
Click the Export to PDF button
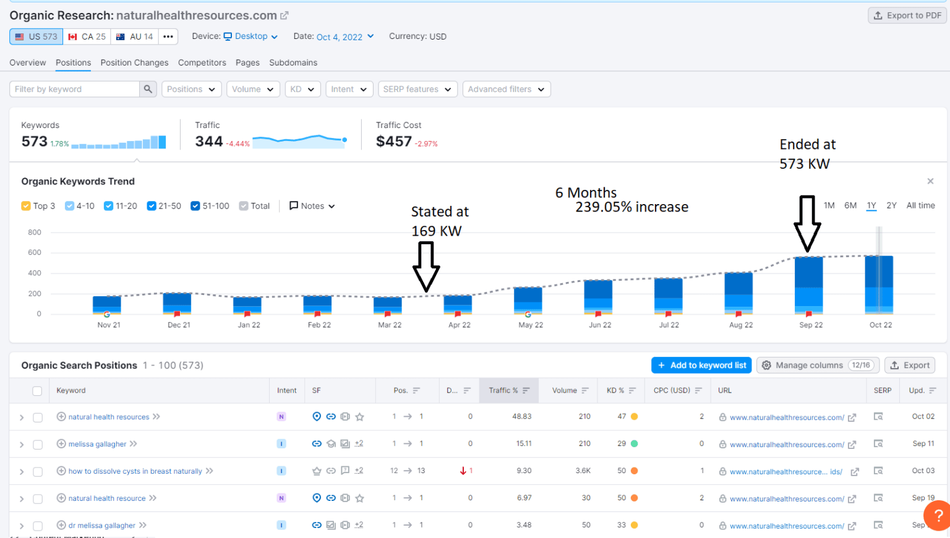coord(907,15)
